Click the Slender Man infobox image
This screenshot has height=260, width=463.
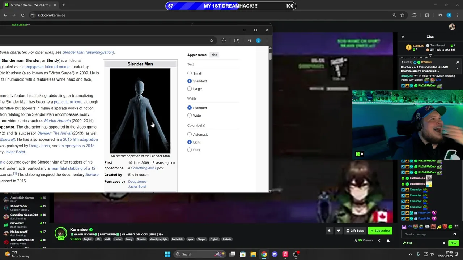click(x=140, y=111)
